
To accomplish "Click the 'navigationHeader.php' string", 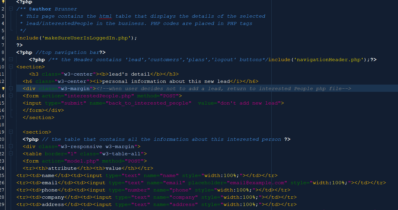I will (329, 60).
